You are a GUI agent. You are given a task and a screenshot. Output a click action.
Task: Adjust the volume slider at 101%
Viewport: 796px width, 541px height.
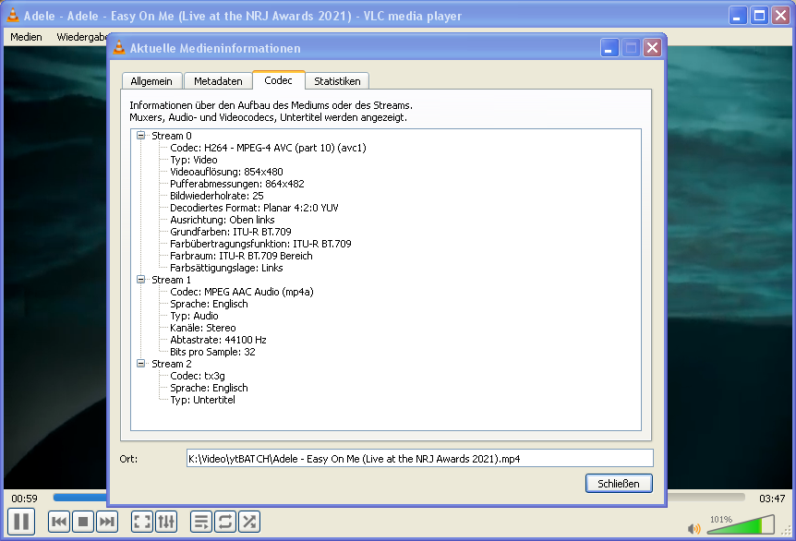point(741,524)
